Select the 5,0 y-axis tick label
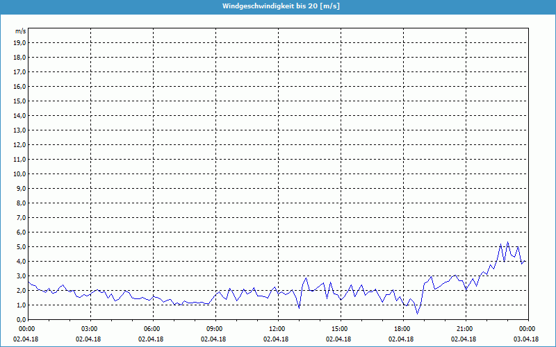The width and height of the screenshot is (556, 347). [x=20, y=246]
